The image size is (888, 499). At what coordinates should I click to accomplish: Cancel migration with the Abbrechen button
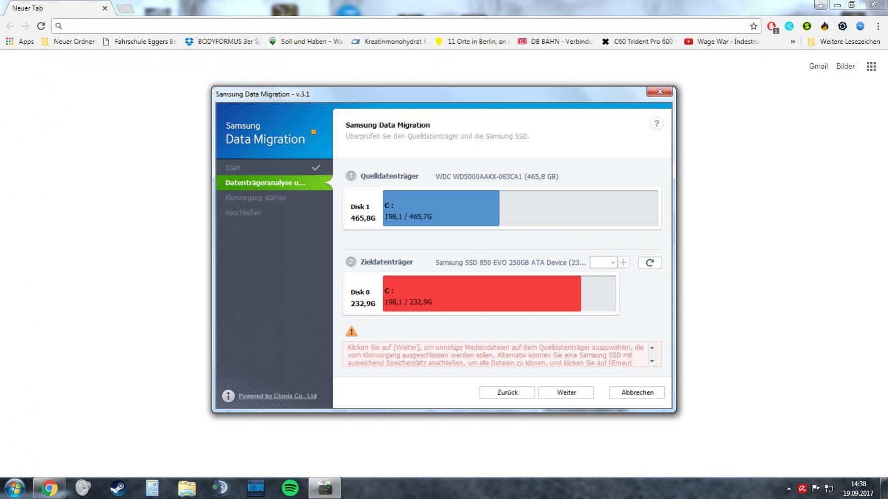click(637, 392)
